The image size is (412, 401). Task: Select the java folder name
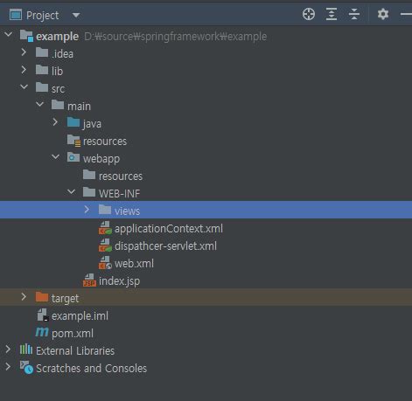coord(92,124)
